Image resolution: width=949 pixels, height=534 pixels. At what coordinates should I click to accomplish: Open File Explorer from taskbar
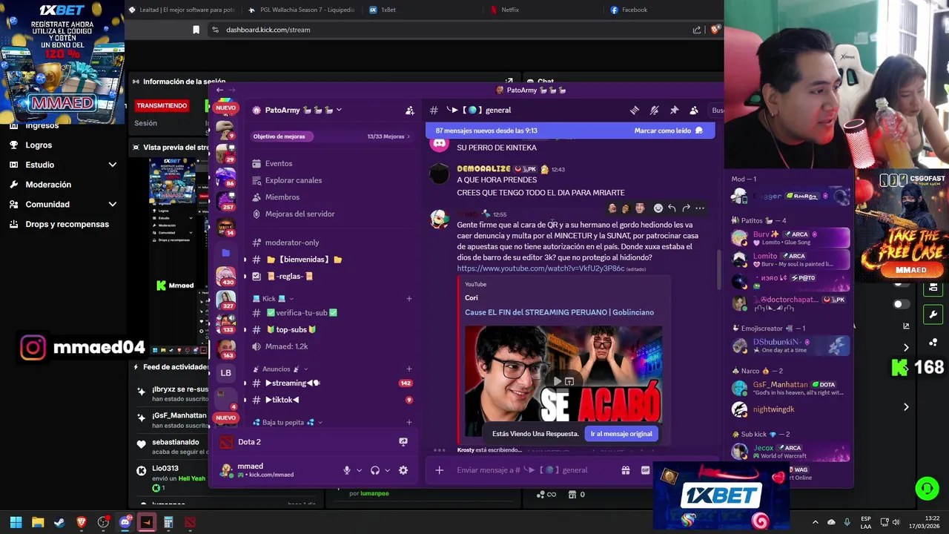pos(38,522)
